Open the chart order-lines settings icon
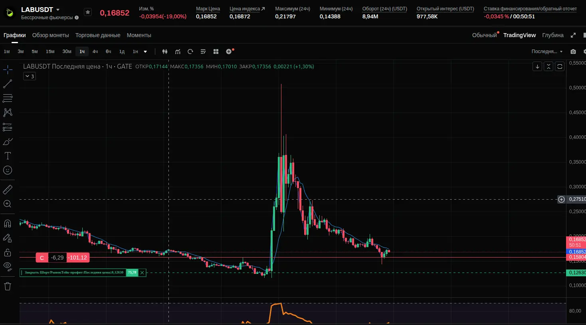Image resolution: width=586 pixels, height=325 pixels. pyautogui.click(x=203, y=52)
